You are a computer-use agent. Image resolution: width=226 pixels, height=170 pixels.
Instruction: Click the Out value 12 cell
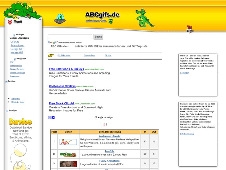[154, 142]
